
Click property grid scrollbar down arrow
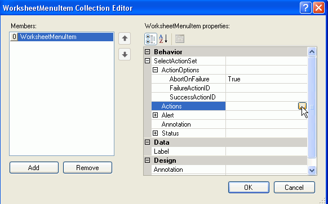pyautogui.click(x=312, y=170)
